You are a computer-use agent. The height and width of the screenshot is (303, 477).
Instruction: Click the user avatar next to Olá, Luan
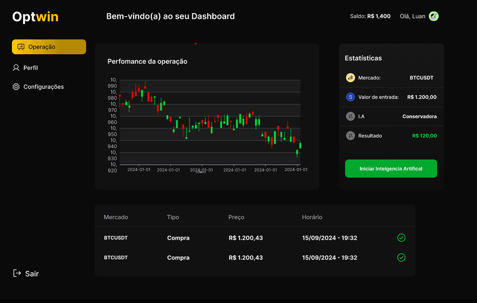click(434, 16)
